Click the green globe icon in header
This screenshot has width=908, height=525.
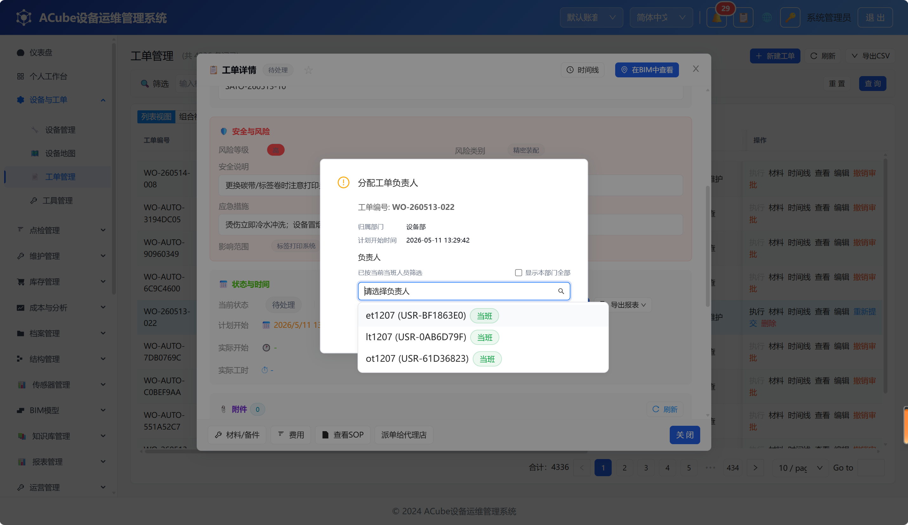(x=767, y=17)
